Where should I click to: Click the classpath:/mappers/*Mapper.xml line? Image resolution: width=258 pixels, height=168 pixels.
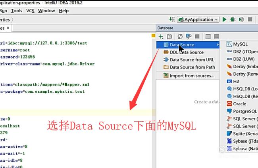[x=44, y=84]
